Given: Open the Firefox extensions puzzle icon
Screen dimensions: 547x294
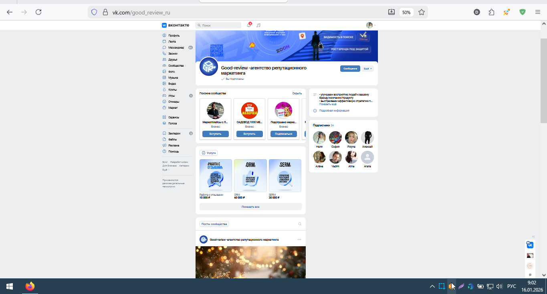Looking at the screenshot, I should pos(491,12).
